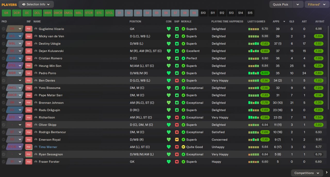Click the Hol info badge for Oliver Skipp
The width and height of the screenshot is (330, 177).
pyautogui.click(x=29, y=125)
